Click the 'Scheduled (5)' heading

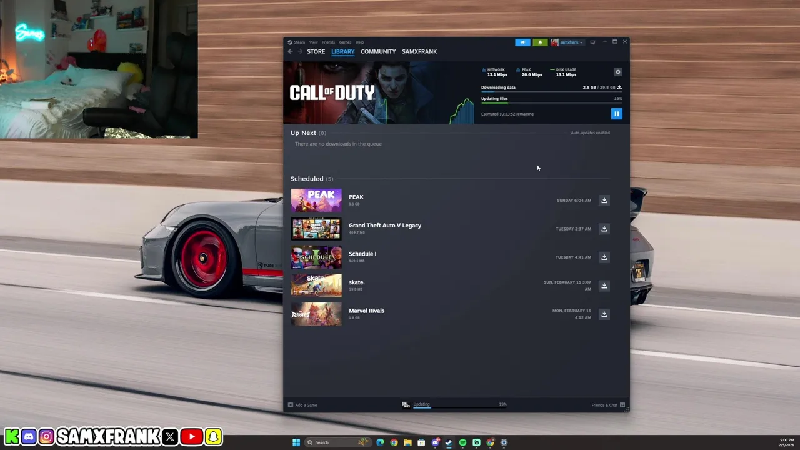pos(311,179)
